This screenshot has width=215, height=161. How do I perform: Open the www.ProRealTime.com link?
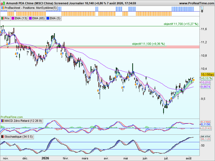tap(197, 3)
